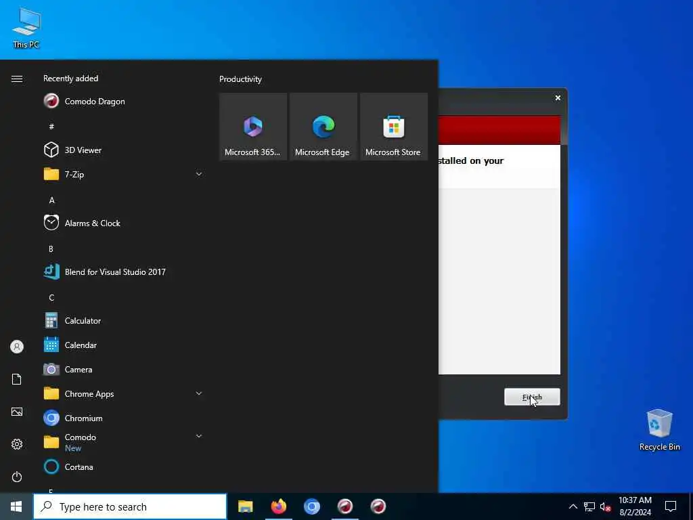This screenshot has height=520, width=693.
Task: Jump to apps under letter A
Action: click(x=51, y=200)
